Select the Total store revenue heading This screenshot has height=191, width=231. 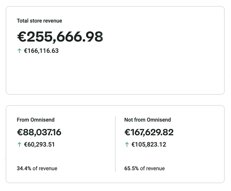[x=40, y=21]
